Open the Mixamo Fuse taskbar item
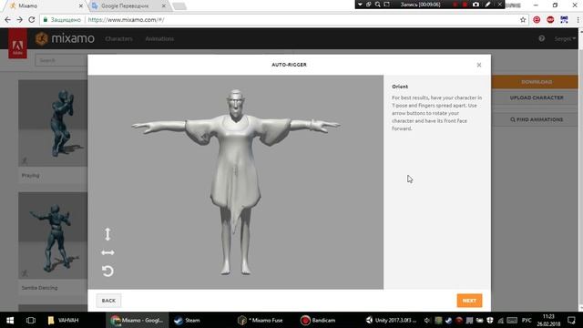 click(261, 320)
